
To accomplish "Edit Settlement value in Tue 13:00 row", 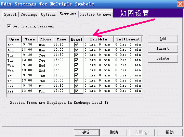I will point(128,60).
